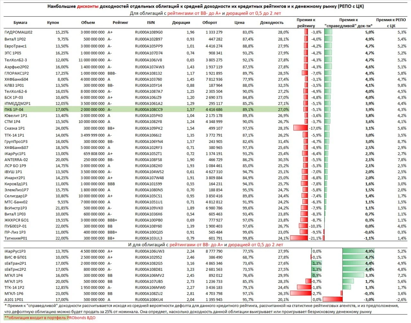Select the "iВУШ 1Р1" bond name
The height and width of the screenshot is (323, 411).
click(13, 172)
